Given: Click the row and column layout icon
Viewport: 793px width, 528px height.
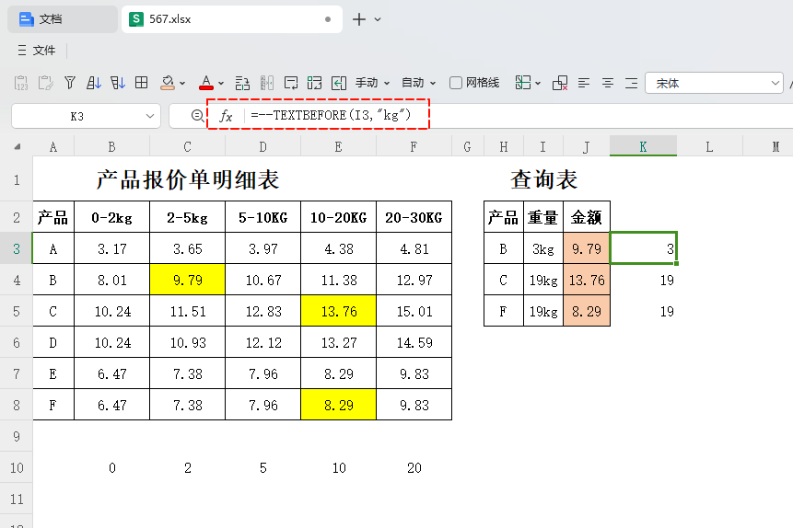Looking at the screenshot, I should (x=315, y=83).
